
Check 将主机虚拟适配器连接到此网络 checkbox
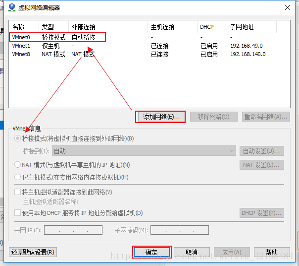click(17, 192)
